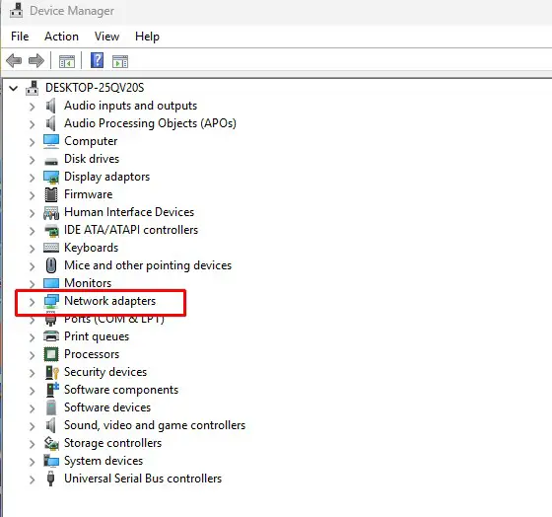Click the blue Help question mark icon
Screen dimensions: 552x517
[97, 60]
